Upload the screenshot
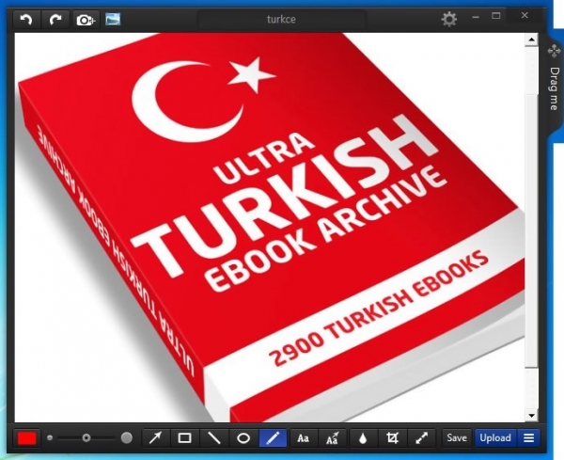 (495, 438)
